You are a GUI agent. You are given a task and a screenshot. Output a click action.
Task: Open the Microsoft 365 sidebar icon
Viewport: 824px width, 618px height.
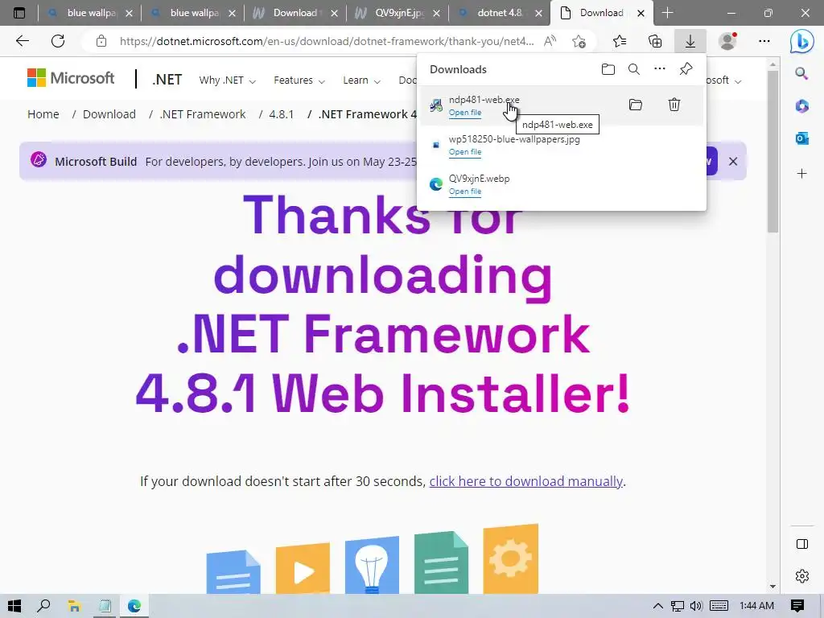tap(802, 106)
